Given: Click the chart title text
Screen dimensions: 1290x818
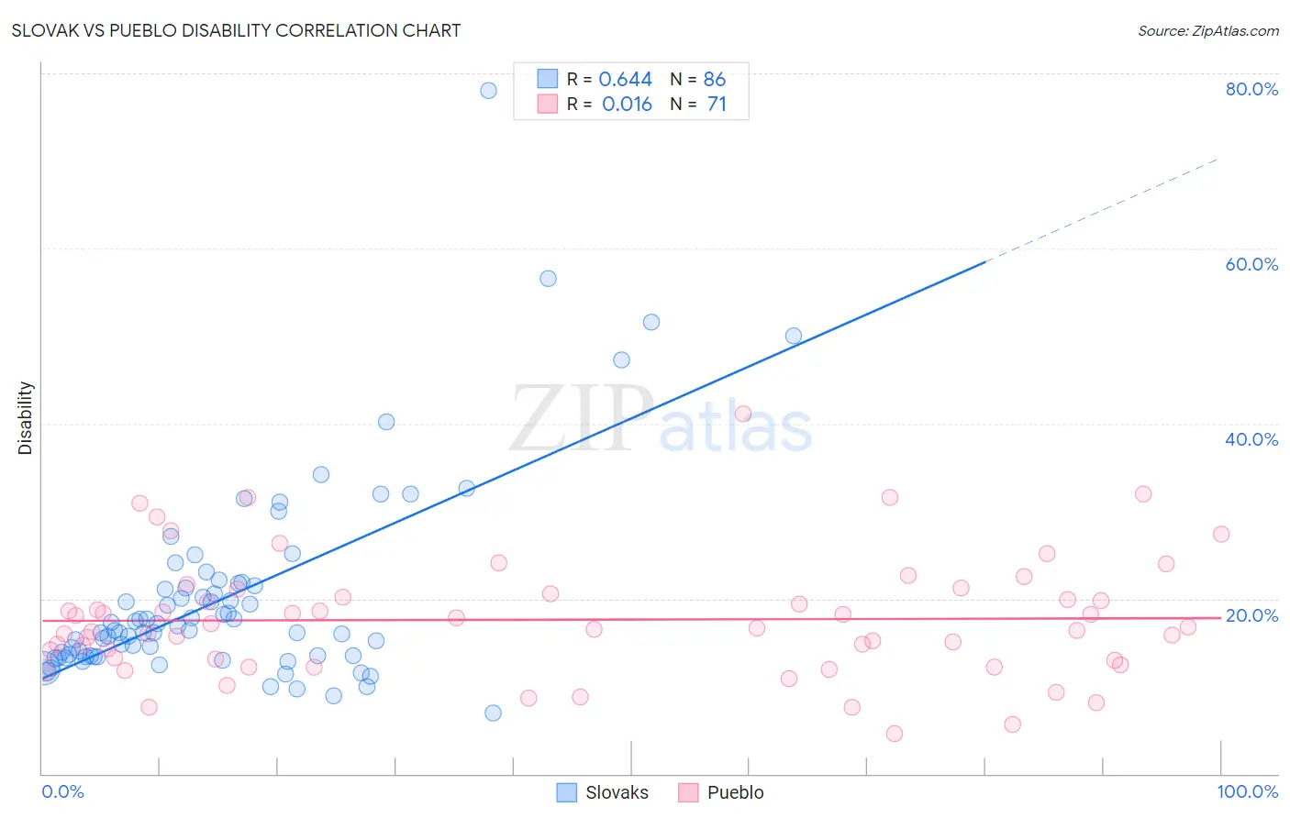Looking at the screenshot, I should click(236, 30).
